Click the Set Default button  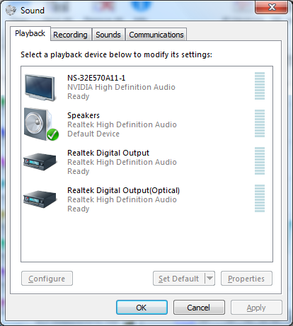pos(179,279)
